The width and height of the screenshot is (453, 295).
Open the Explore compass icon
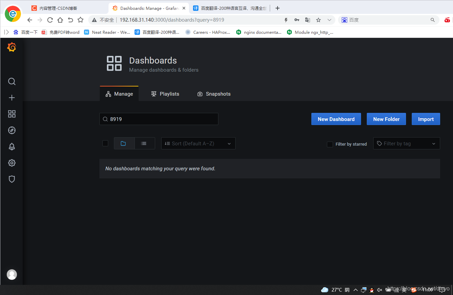pyautogui.click(x=12, y=130)
